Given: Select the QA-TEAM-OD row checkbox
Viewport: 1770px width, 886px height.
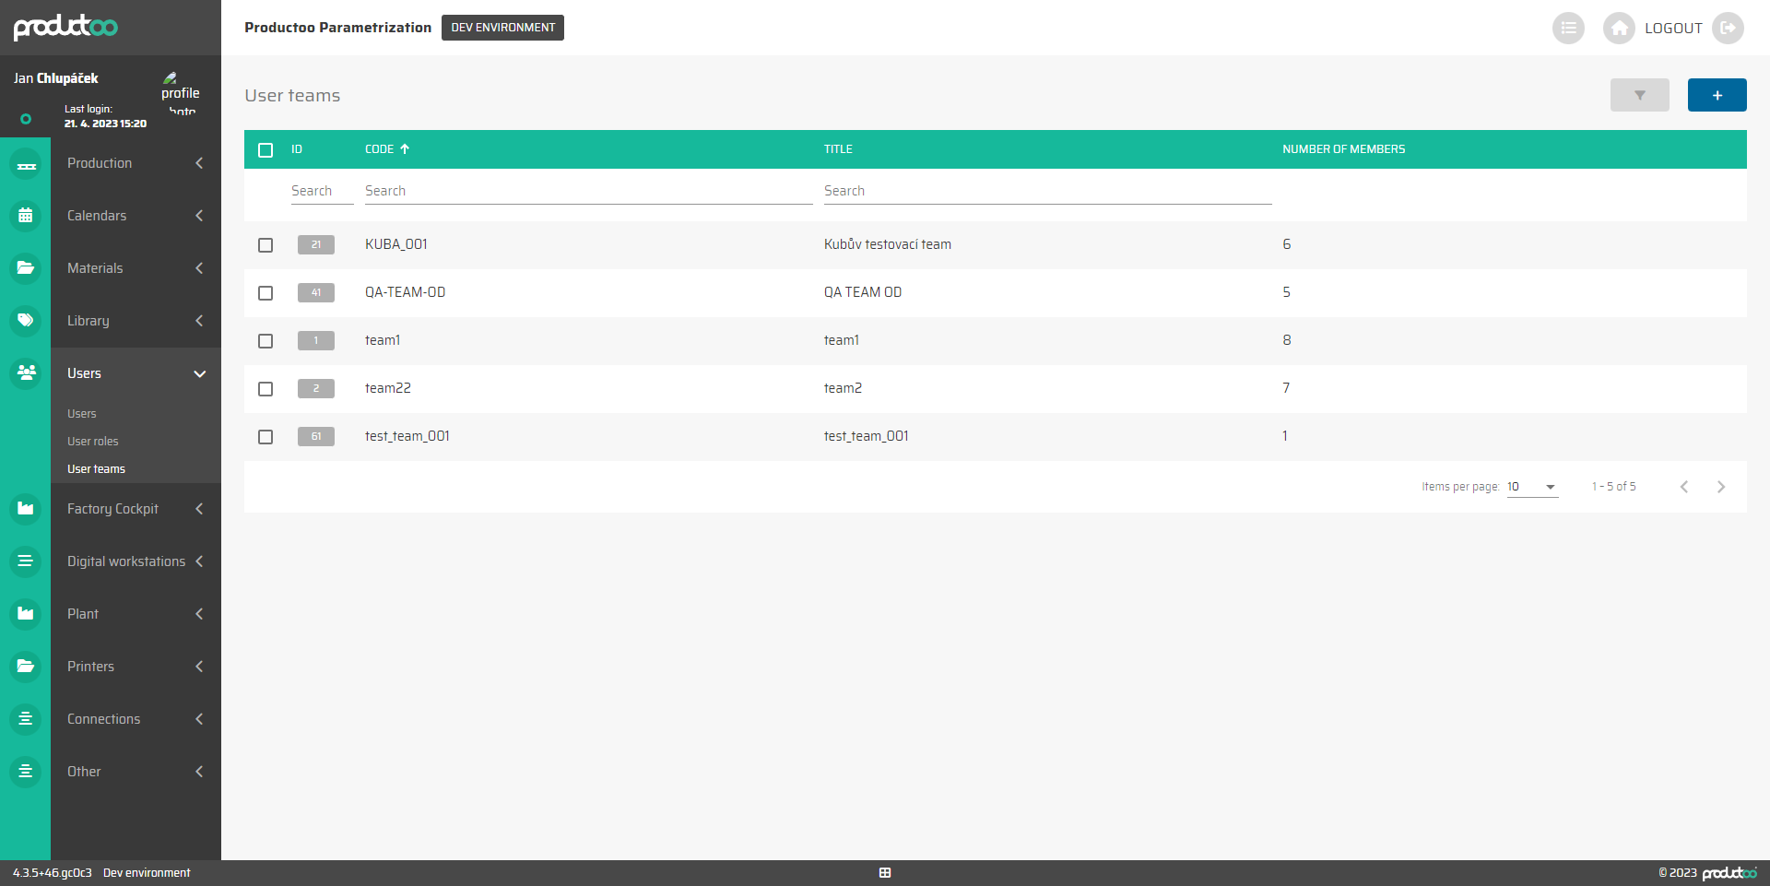Looking at the screenshot, I should [x=265, y=293].
